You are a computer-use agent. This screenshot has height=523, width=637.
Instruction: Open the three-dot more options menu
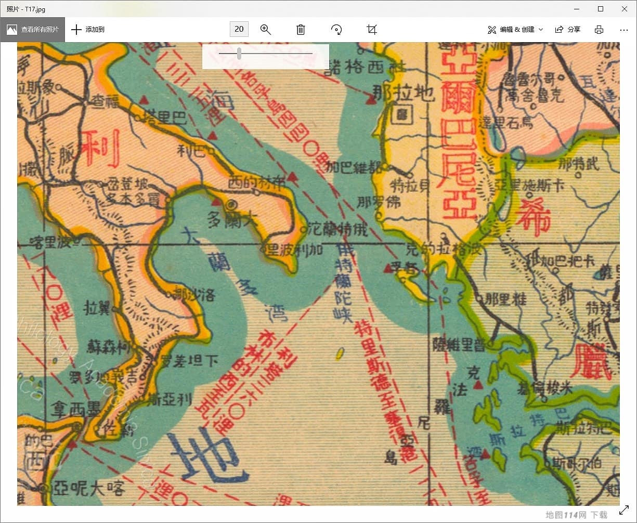coord(624,30)
